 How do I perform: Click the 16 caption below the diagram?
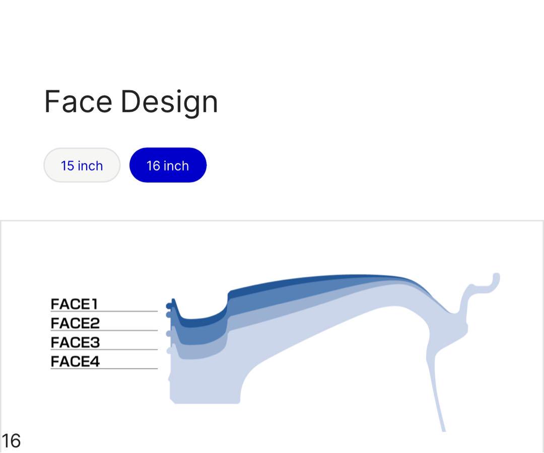click(11, 440)
